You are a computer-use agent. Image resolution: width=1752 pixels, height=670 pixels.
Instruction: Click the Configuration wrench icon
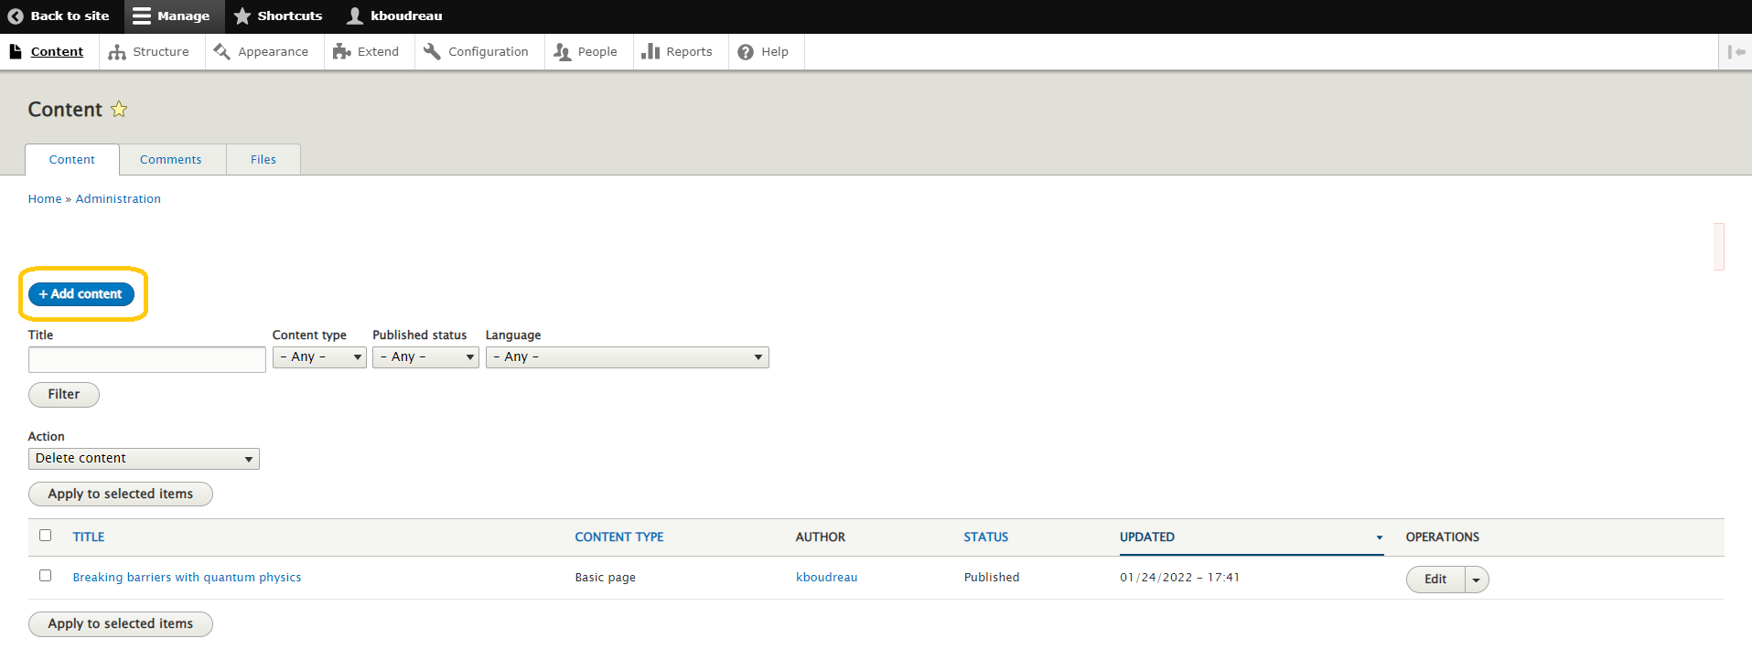point(432,52)
